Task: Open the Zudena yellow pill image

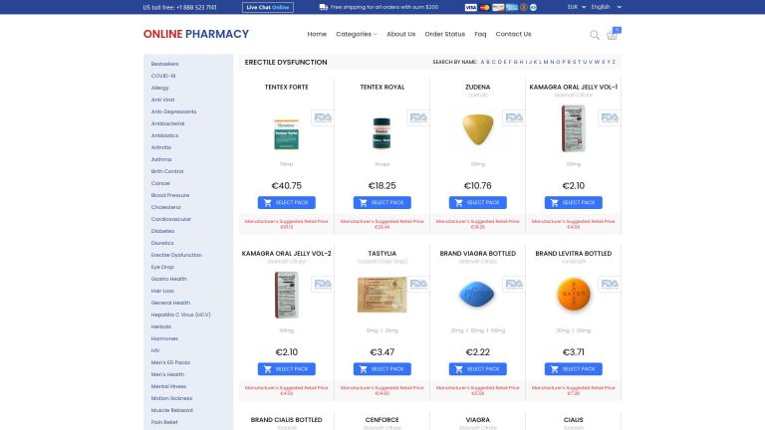Action: (478, 129)
